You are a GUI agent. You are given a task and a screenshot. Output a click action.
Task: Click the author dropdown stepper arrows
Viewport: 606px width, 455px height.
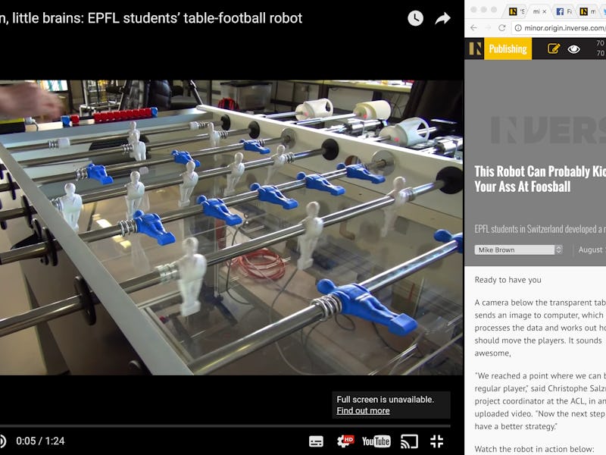(x=558, y=250)
